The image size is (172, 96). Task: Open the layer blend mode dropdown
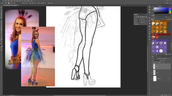155,61
